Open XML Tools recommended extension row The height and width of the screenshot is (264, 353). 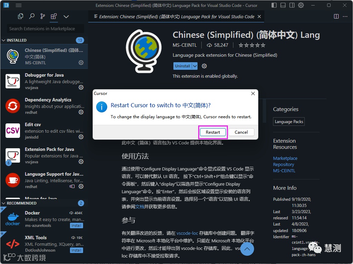pyautogui.click(x=44, y=244)
